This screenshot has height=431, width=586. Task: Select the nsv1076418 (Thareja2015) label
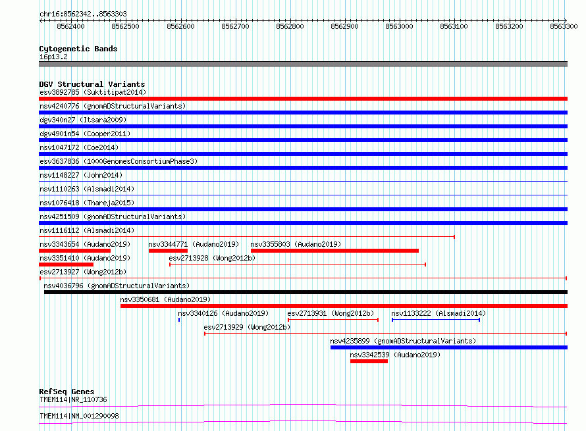[87, 203]
